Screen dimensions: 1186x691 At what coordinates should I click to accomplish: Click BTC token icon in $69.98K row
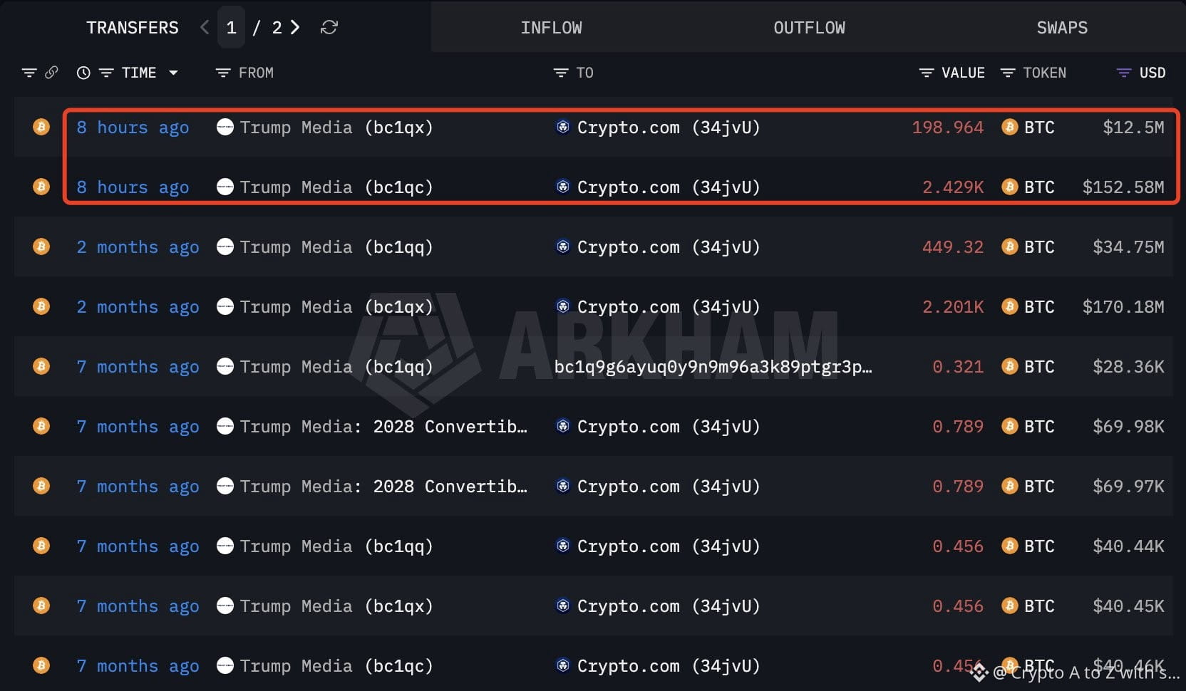(1010, 426)
